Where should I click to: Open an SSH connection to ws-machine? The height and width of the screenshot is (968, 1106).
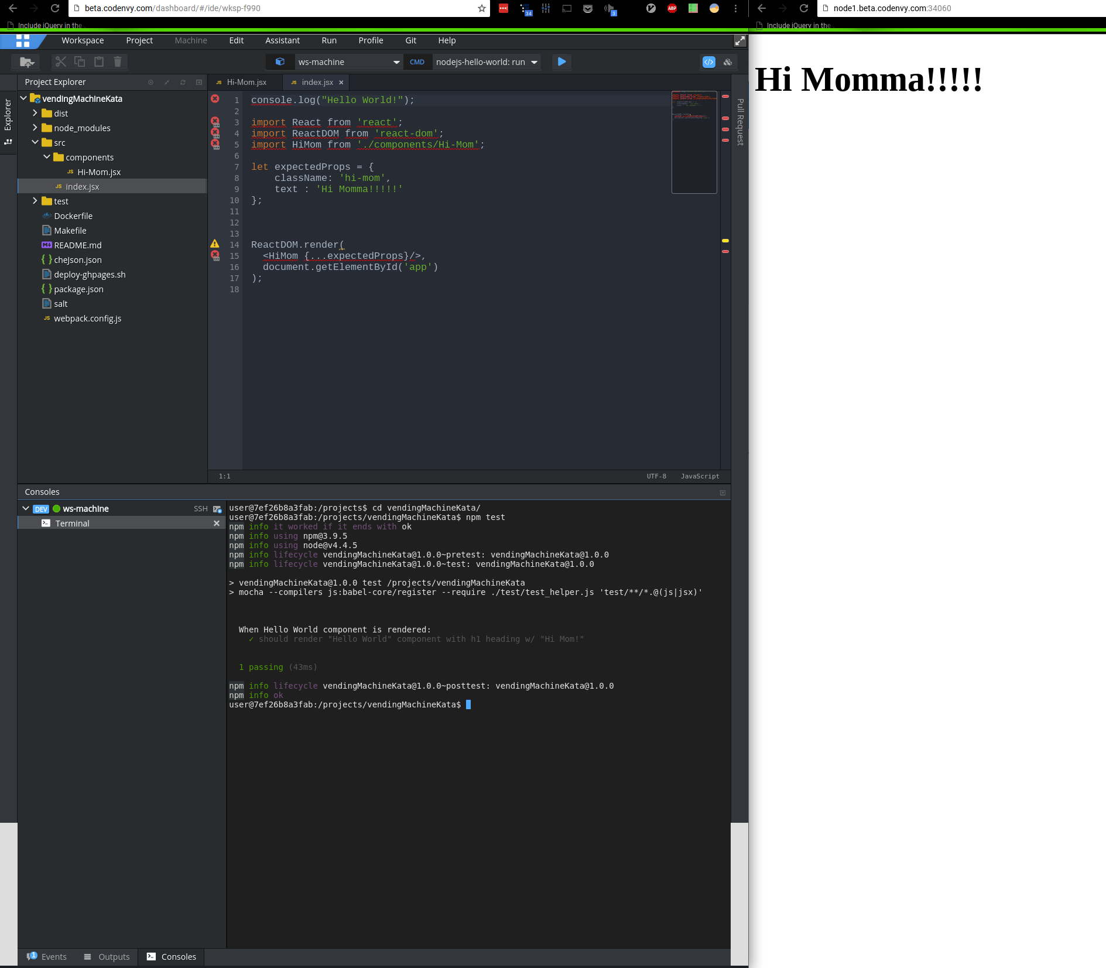[x=200, y=508]
